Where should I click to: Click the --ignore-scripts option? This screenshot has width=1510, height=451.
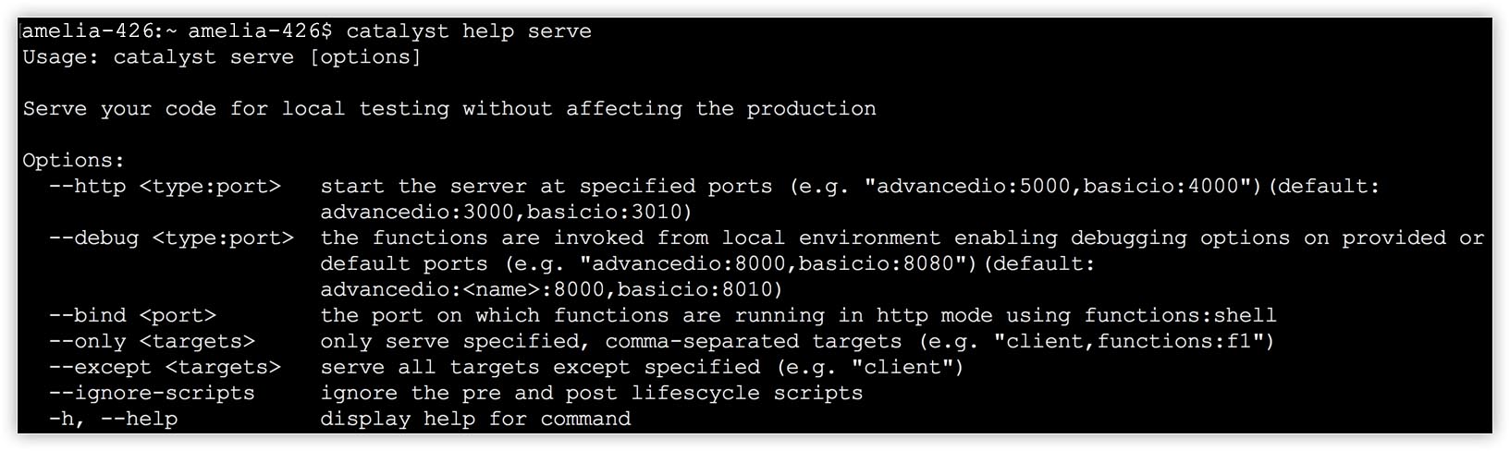(152, 394)
